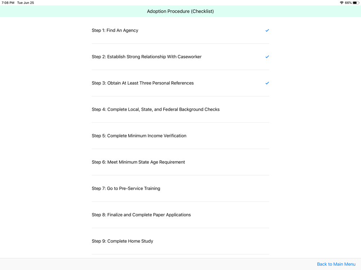This screenshot has width=361, height=270.
Task: Tap the Wi-Fi status icon
Action: (342, 3)
